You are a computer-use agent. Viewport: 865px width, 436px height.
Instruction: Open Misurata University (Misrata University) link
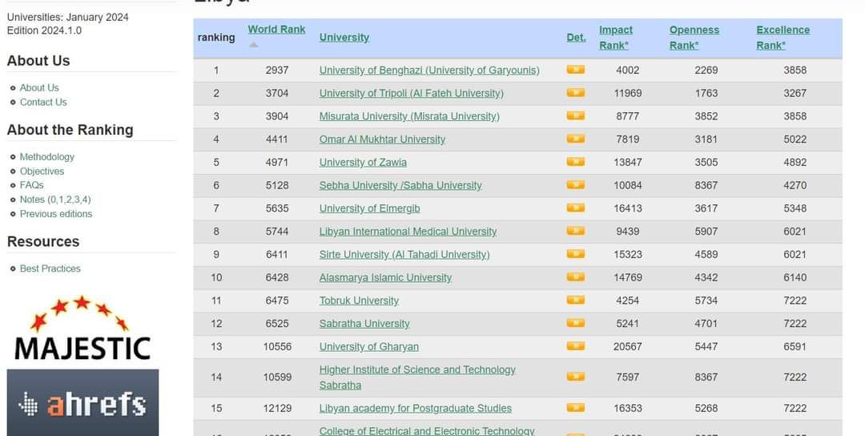tap(409, 116)
